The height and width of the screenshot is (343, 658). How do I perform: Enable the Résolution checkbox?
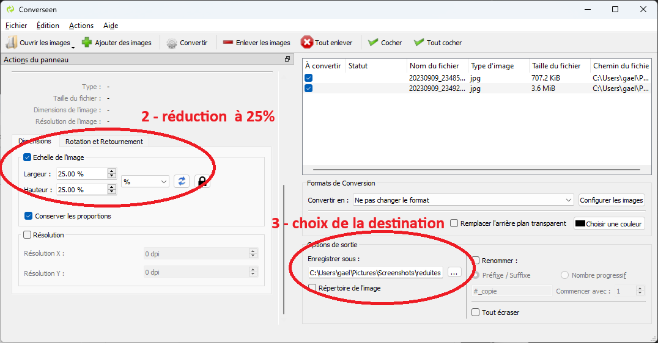coord(27,235)
